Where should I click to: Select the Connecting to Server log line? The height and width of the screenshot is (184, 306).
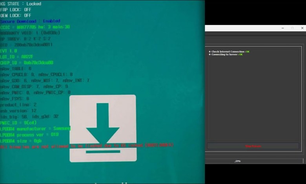(226, 54)
